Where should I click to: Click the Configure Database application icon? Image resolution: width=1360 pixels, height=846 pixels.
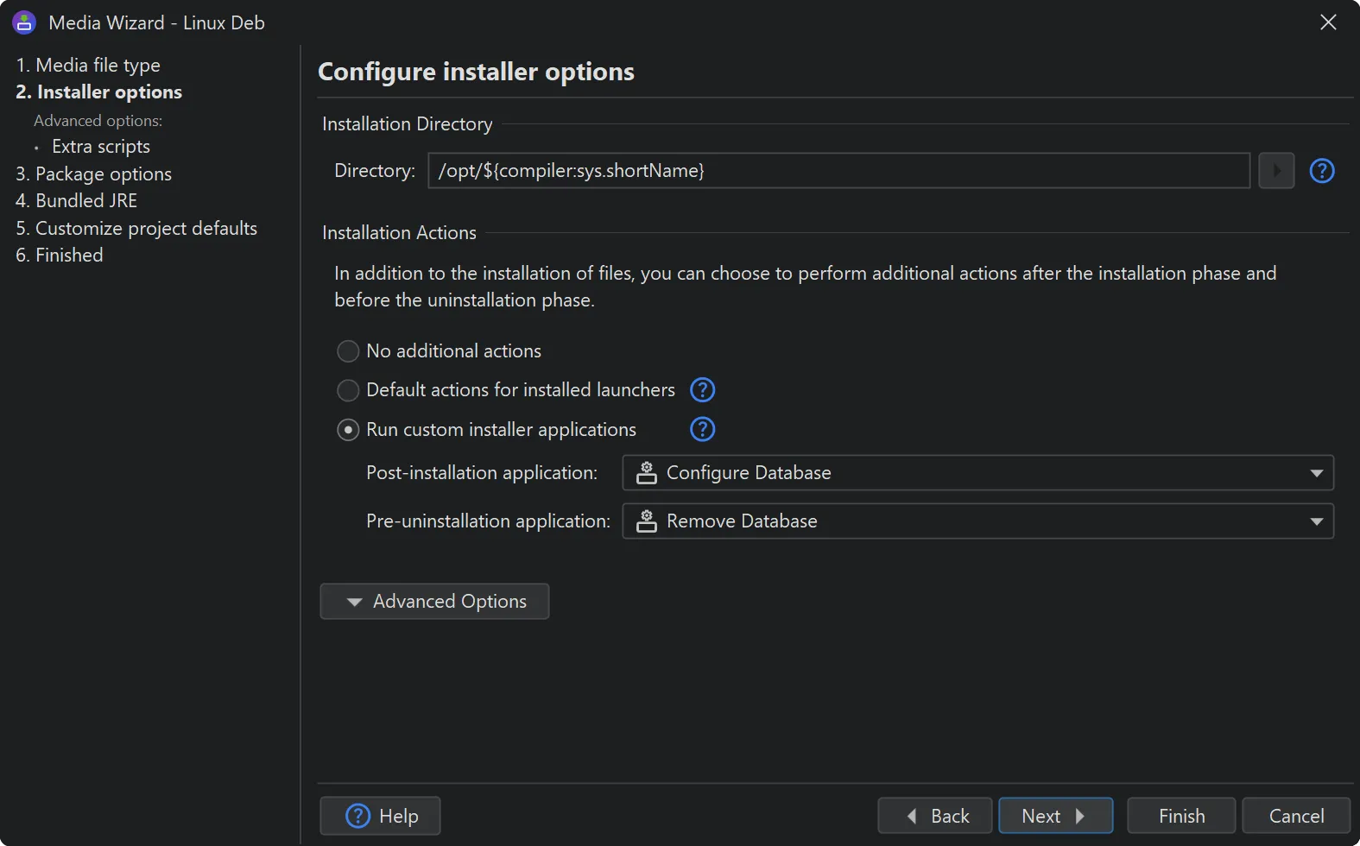646,473
